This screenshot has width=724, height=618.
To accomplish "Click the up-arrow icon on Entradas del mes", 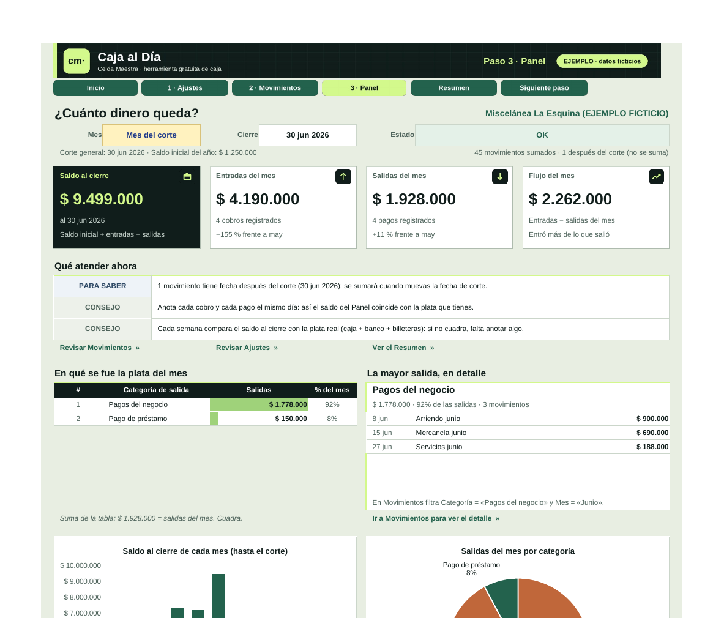I will [343, 176].
